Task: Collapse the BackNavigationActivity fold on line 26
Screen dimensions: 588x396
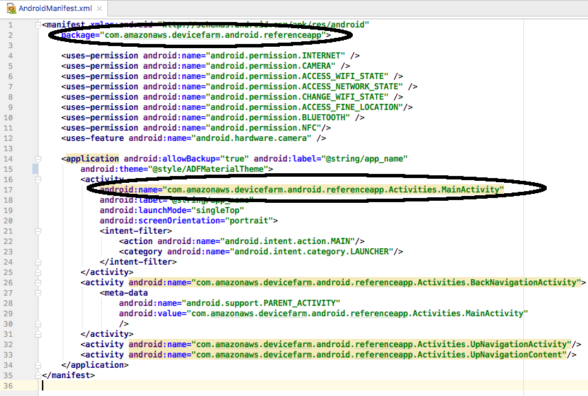Action: (x=38, y=283)
